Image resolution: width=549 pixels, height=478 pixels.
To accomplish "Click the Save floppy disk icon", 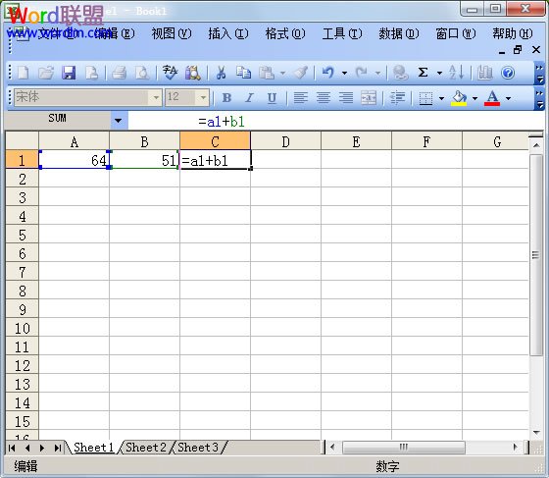I will coord(69,73).
